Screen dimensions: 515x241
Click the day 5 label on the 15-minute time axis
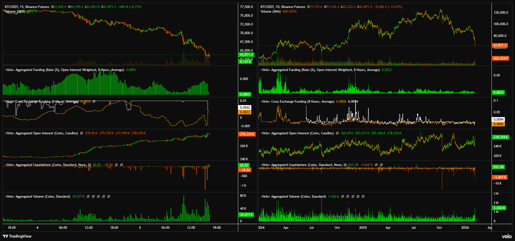pyautogui.click(x=140, y=228)
